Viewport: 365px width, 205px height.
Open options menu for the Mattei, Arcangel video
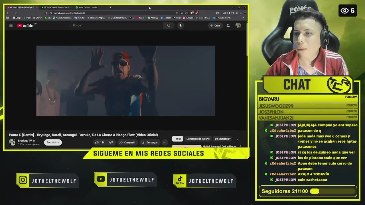click(240, 146)
